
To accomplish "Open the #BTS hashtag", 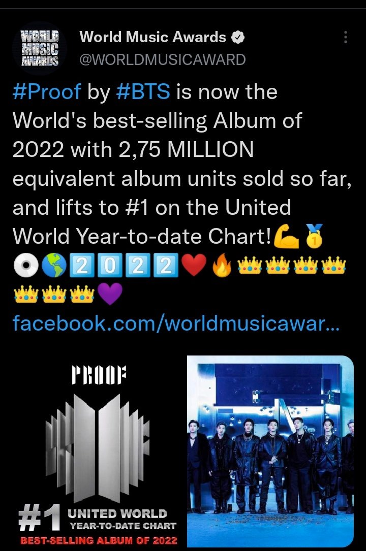I will [143, 92].
